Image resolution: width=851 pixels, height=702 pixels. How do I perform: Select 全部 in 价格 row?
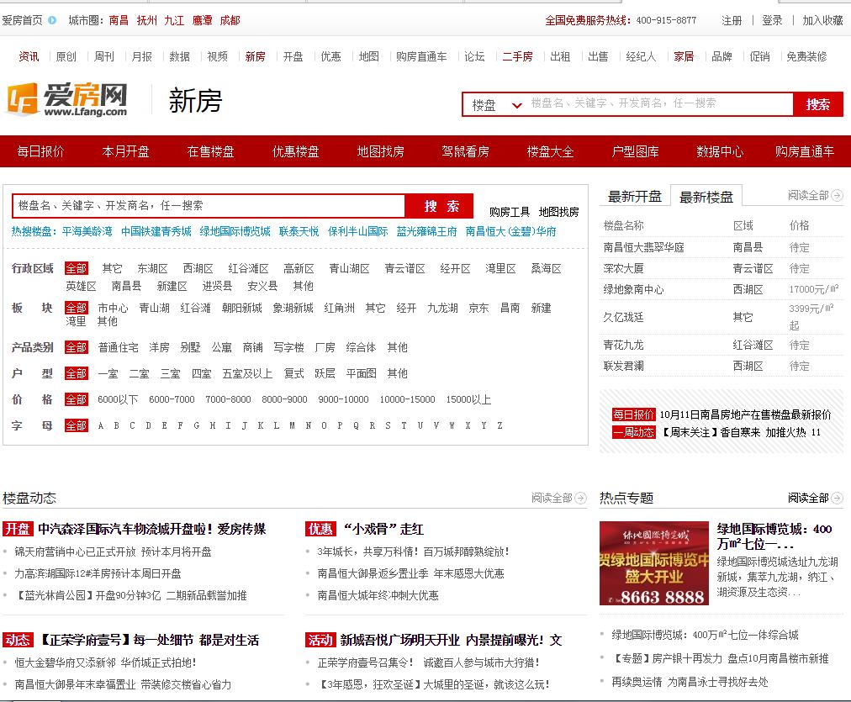pyautogui.click(x=76, y=400)
